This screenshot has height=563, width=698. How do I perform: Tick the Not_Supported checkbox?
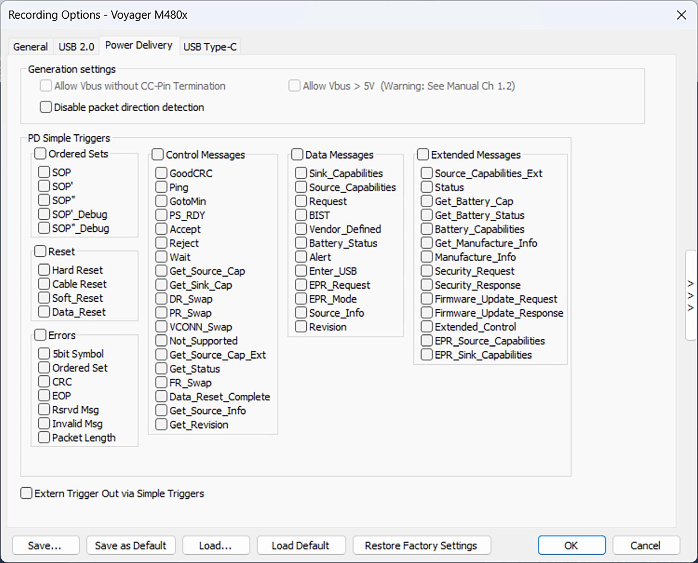click(x=161, y=340)
